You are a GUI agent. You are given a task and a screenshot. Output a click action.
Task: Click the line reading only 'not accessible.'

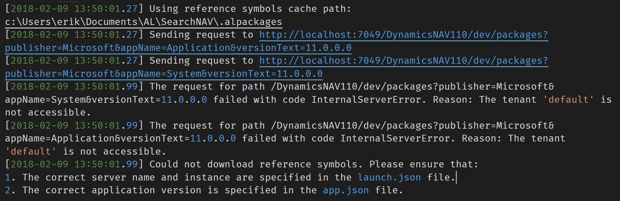pyautogui.click(x=48, y=112)
